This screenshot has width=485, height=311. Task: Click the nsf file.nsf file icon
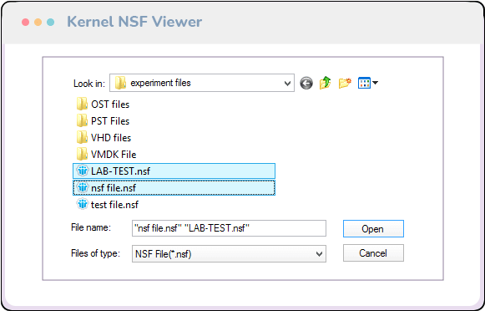pos(83,187)
